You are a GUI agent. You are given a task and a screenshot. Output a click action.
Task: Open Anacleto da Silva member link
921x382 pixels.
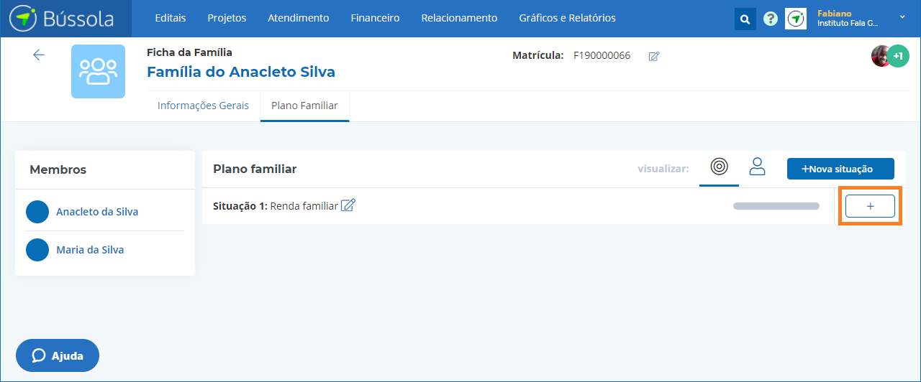97,212
